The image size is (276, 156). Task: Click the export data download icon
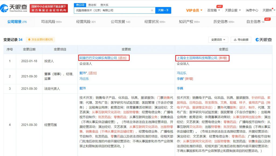pyautogui.click(x=235, y=40)
